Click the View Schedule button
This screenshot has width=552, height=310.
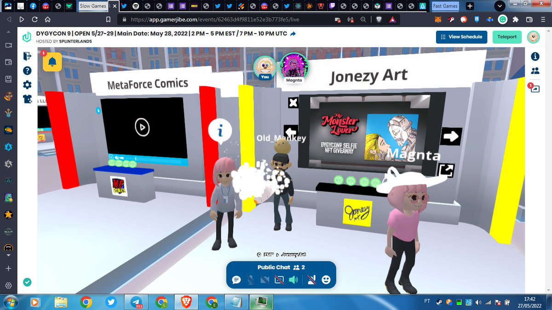tap(461, 37)
